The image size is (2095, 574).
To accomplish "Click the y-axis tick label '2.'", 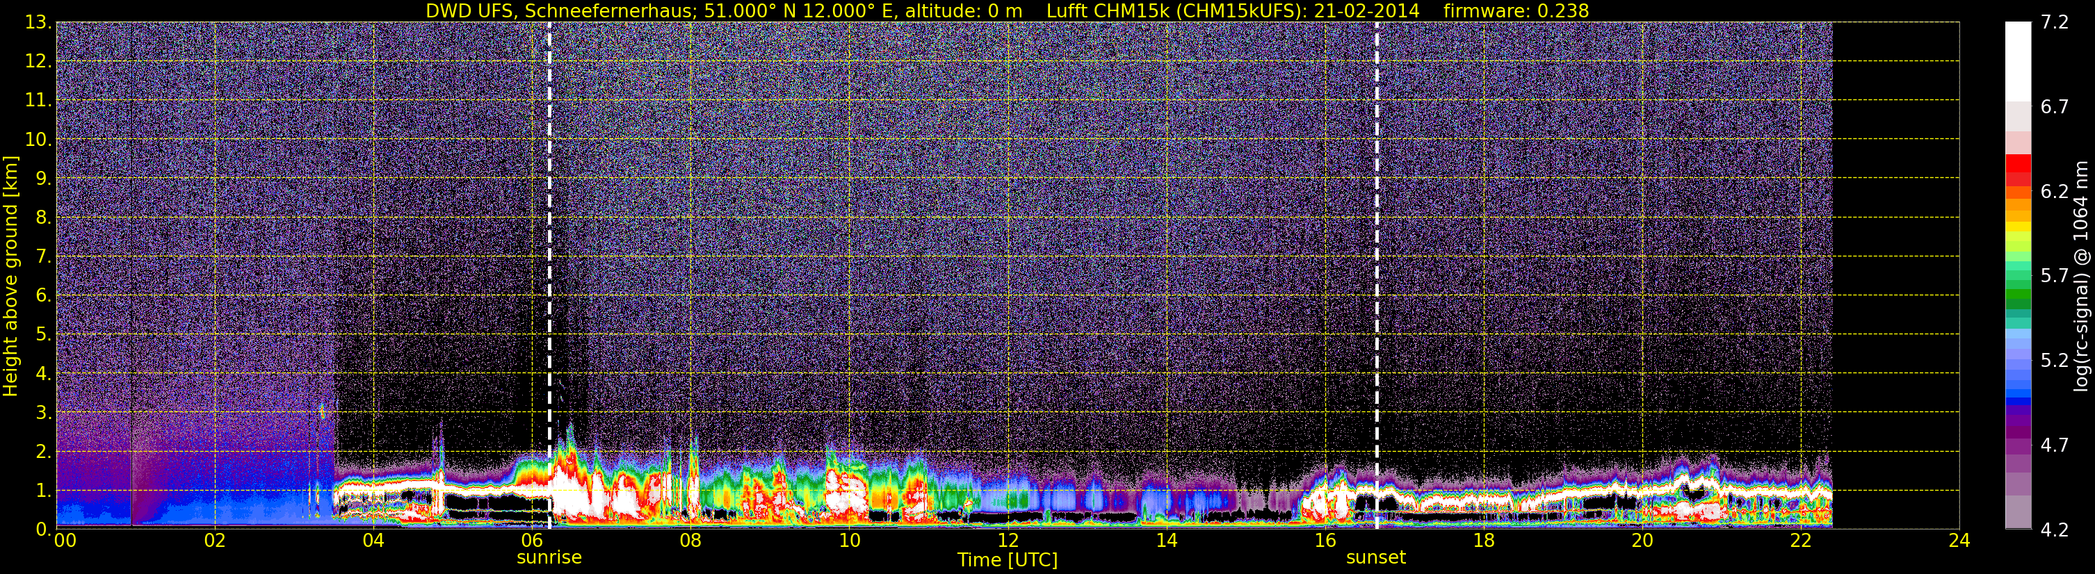I will [x=43, y=452].
